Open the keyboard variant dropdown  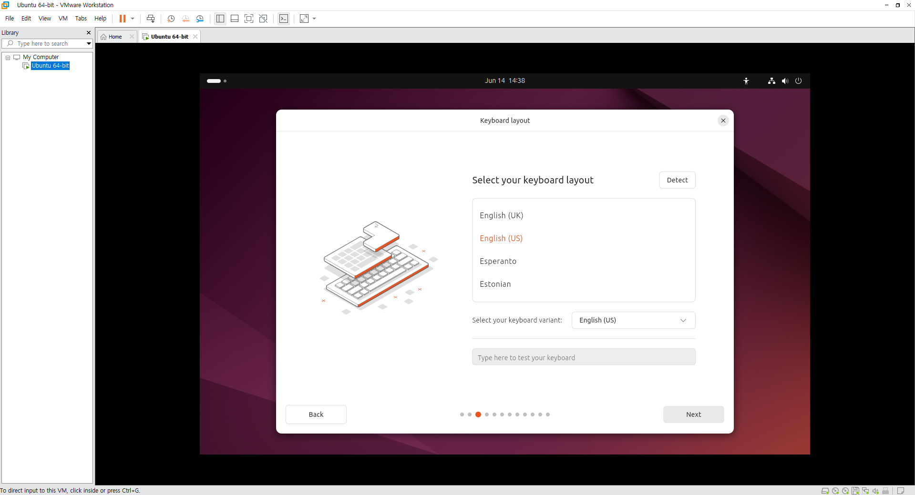tap(633, 320)
